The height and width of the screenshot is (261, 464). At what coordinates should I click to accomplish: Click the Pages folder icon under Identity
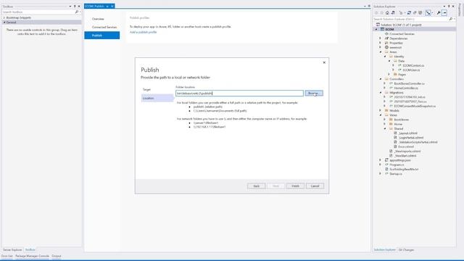[x=395, y=74]
